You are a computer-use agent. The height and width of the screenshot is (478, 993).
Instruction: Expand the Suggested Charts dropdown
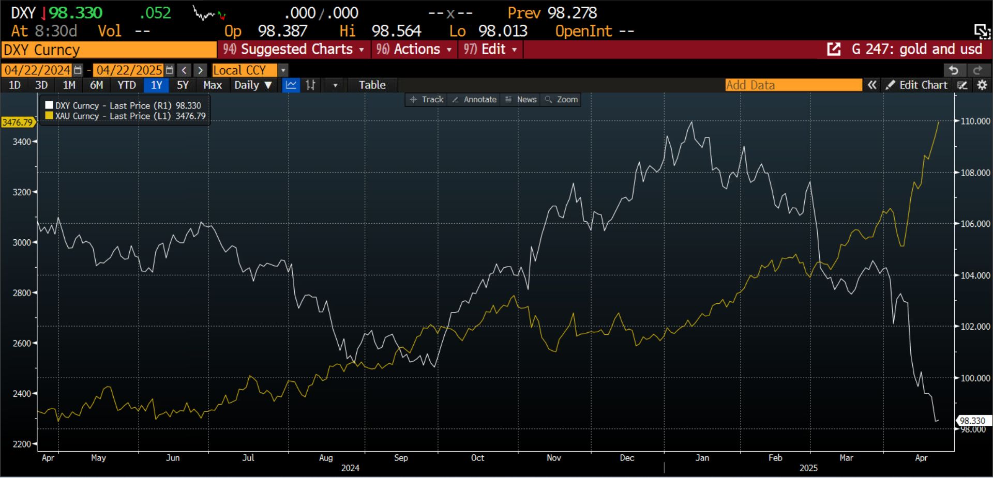coord(294,50)
